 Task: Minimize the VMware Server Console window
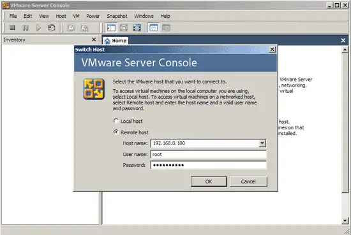tap(329, 5)
